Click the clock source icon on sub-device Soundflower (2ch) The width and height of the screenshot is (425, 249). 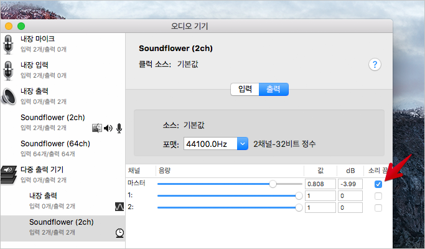click(119, 233)
